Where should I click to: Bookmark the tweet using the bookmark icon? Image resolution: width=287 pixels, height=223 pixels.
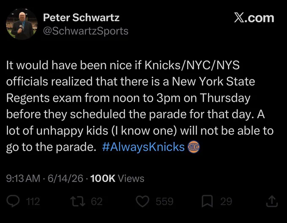[207, 201]
